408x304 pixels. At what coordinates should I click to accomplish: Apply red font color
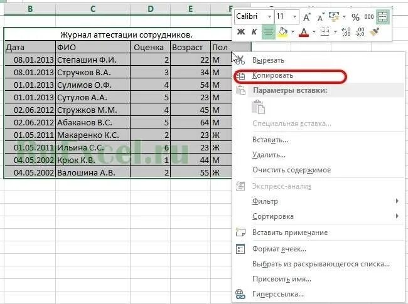304,32
